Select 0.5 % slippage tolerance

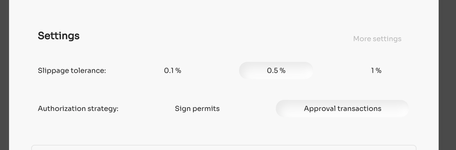click(x=276, y=70)
